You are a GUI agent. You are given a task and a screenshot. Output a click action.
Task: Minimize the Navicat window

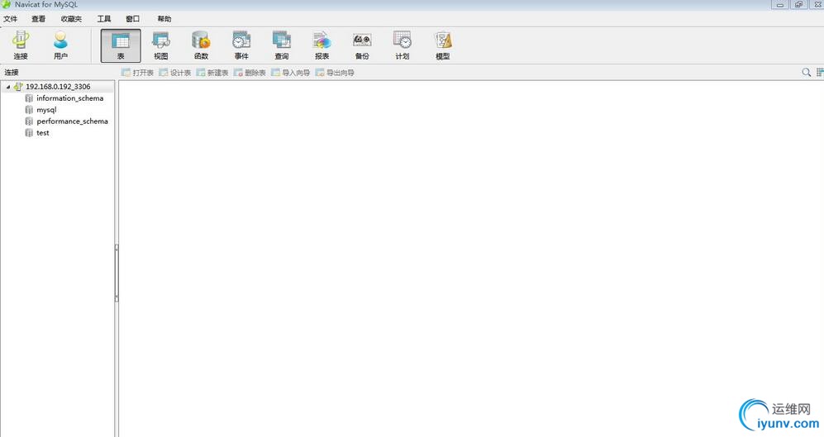[x=780, y=4]
